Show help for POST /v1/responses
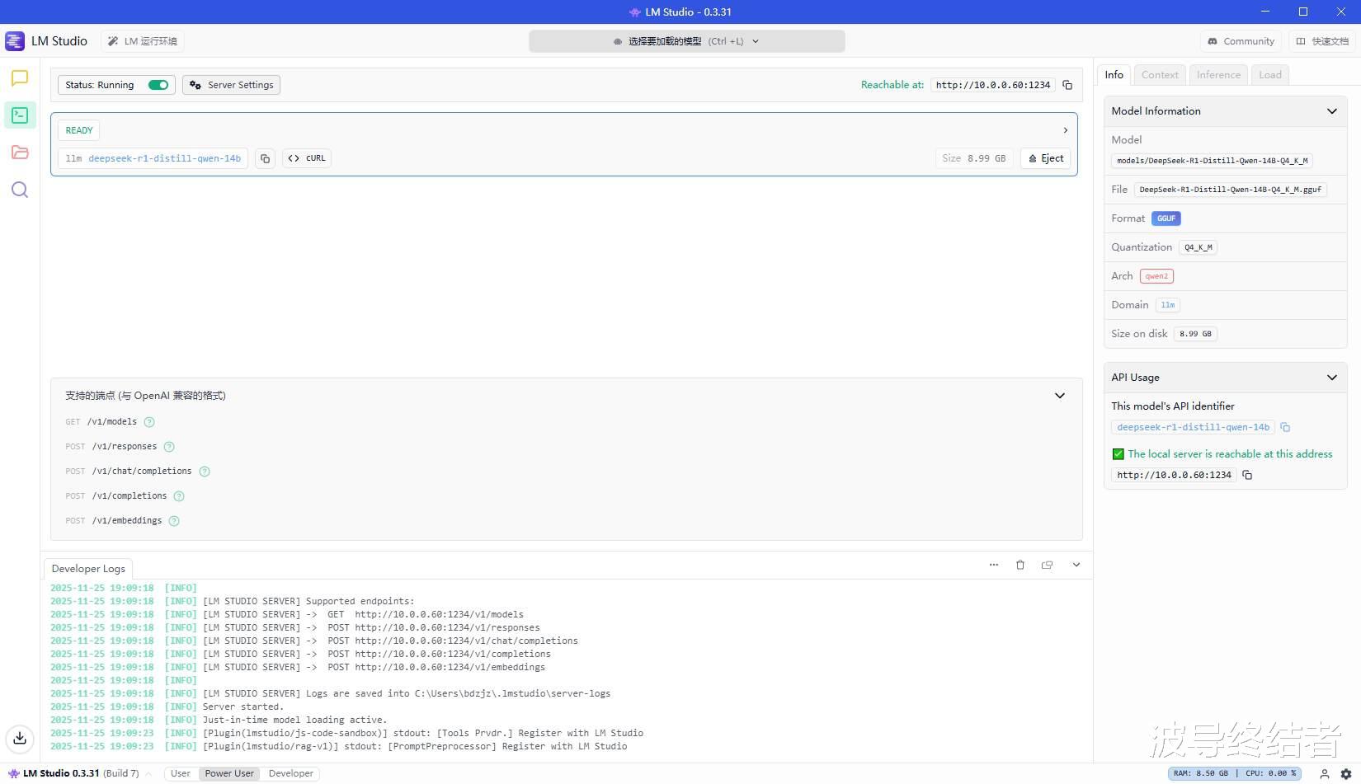1361x784 pixels. pos(169,447)
